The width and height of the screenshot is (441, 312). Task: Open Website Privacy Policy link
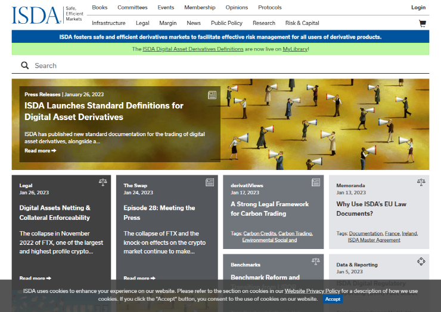tap(312, 291)
